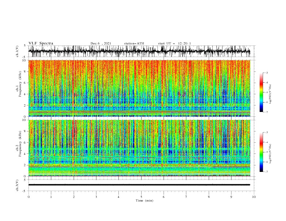This screenshot has width=286, height=221.
Task: Click the ch.2 spectrogram color scale bar
Action: point(261,152)
